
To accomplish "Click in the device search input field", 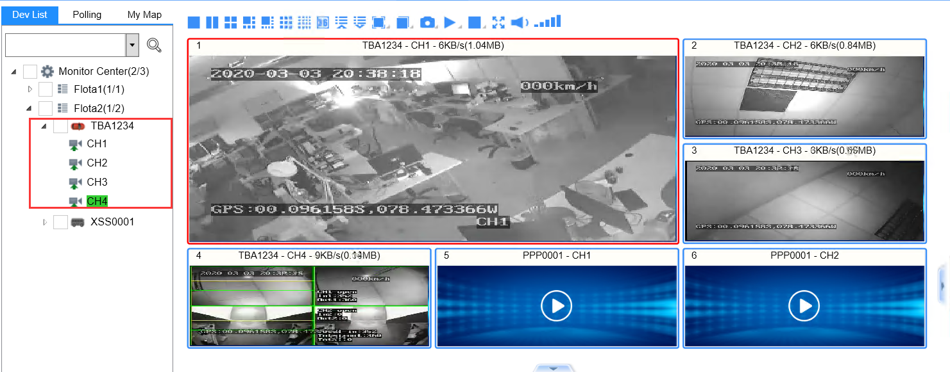I will click(x=65, y=45).
